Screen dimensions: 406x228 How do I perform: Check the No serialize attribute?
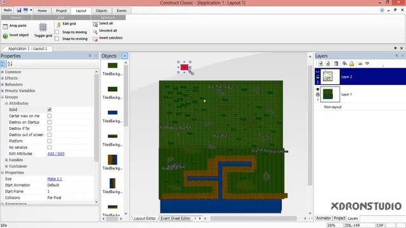point(49,148)
